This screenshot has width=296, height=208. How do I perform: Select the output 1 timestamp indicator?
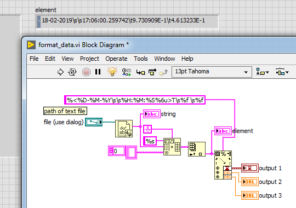(250, 168)
